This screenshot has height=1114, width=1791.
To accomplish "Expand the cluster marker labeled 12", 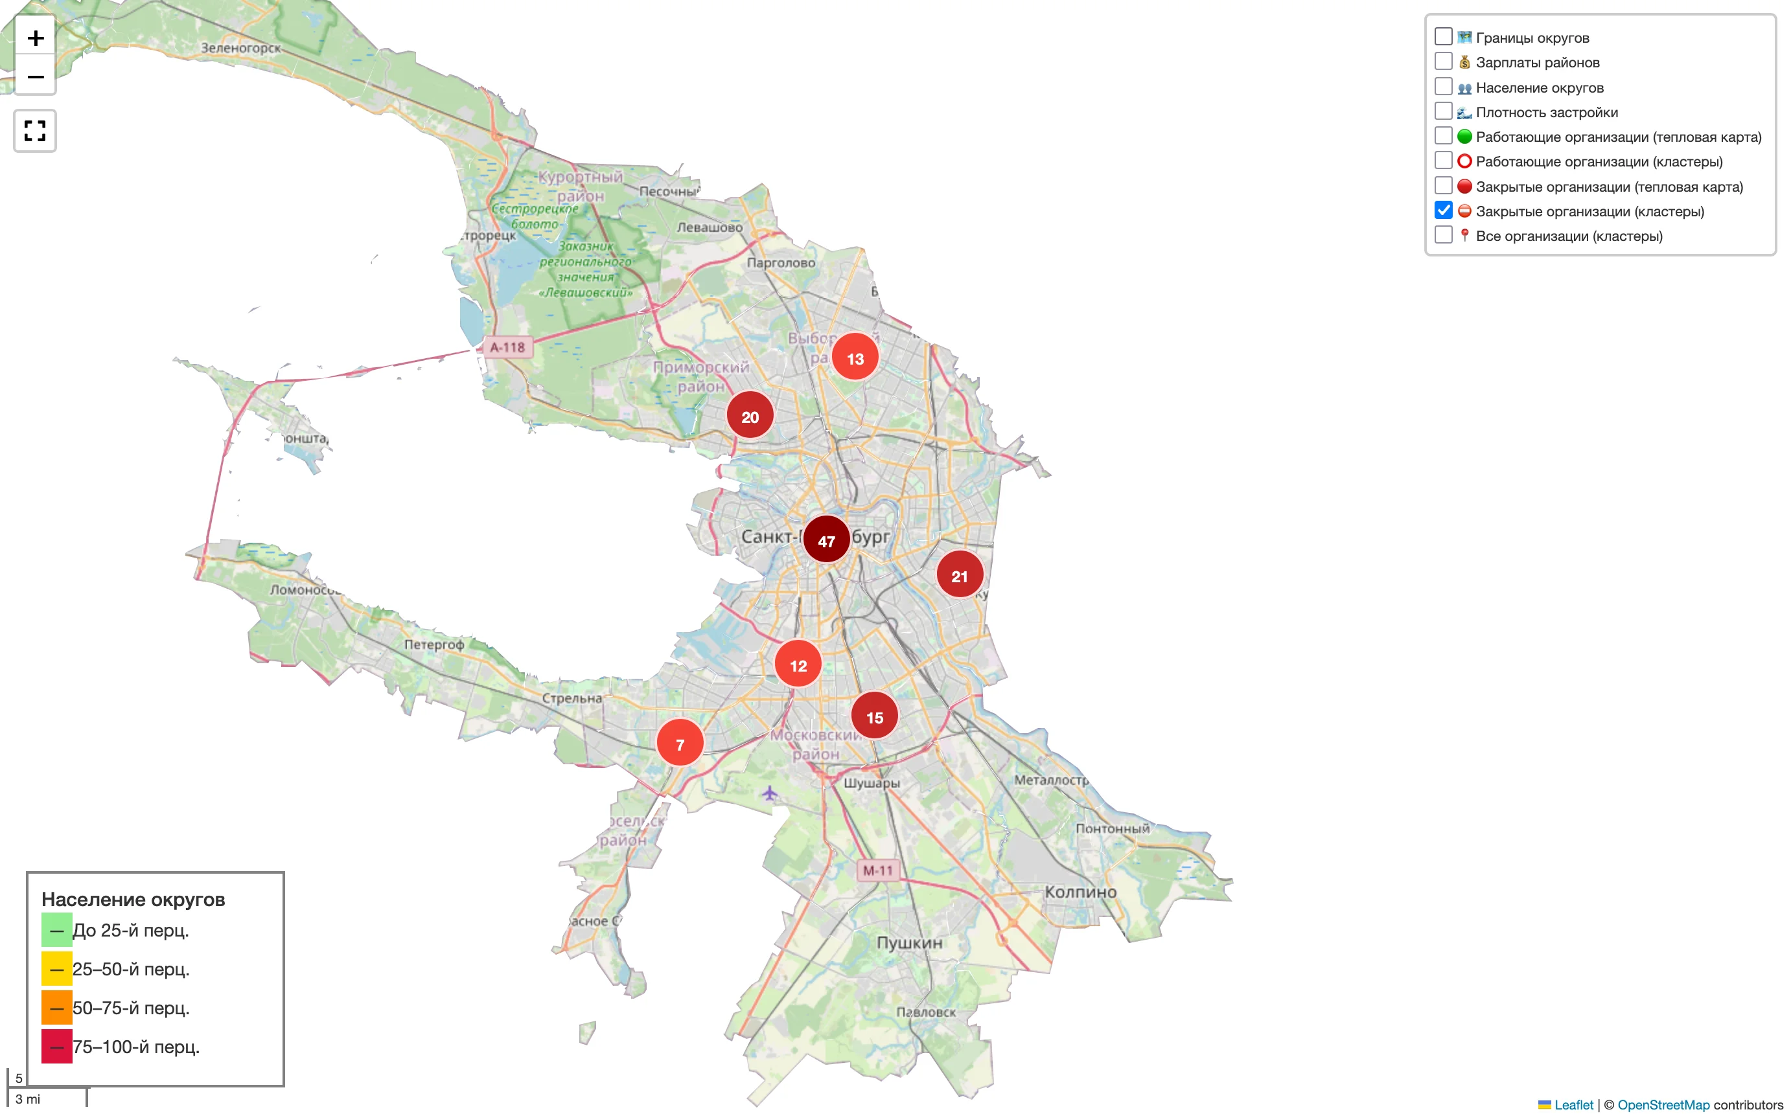I will click(798, 665).
